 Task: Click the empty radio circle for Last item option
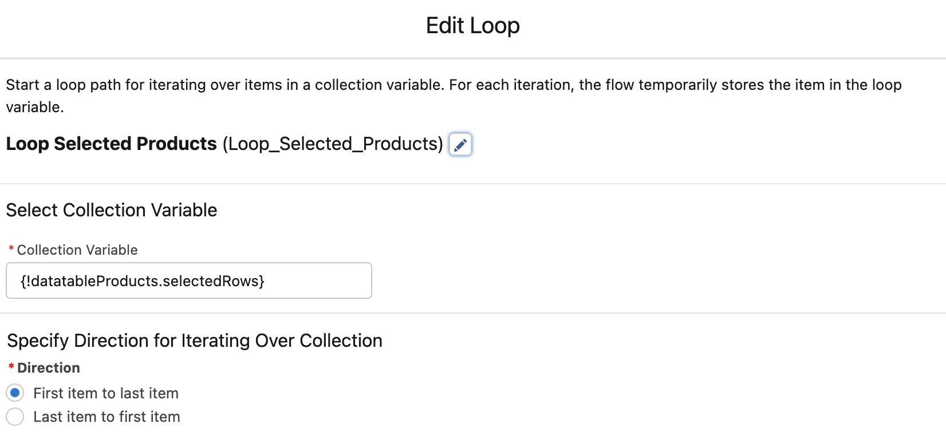click(15, 417)
